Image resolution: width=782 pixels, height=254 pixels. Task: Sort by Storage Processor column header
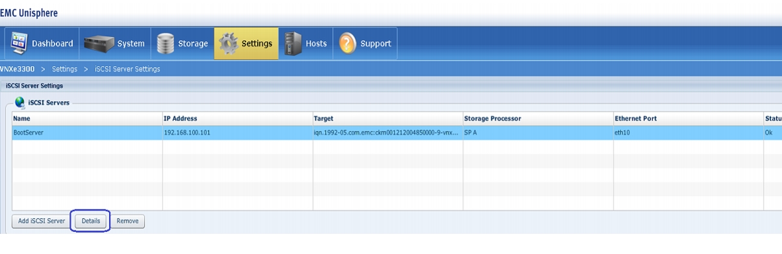pos(539,119)
